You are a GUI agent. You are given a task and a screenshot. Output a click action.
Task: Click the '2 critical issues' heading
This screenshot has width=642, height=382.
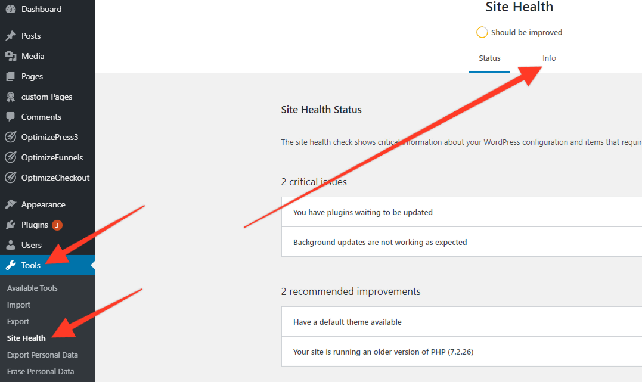click(x=314, y=182)
